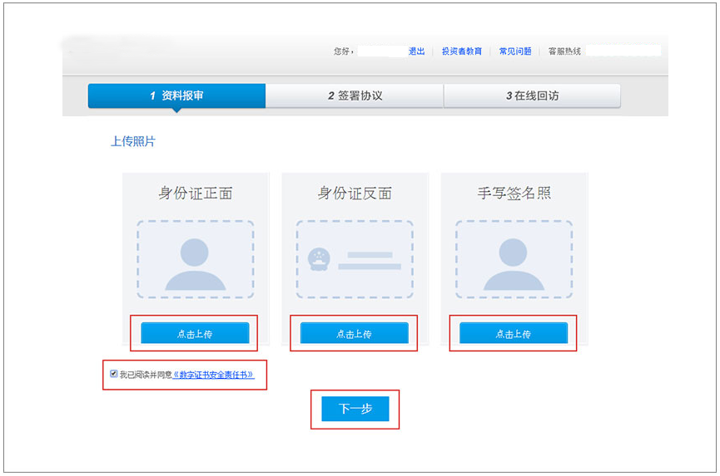
Task: Click the 身份证正面 card title
Action: [x=195, y=193]
